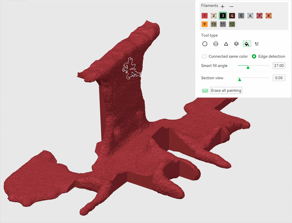Select the triangle paint tool type
The height and width of the screenshot is (223, 292).
tap(226, 44)
